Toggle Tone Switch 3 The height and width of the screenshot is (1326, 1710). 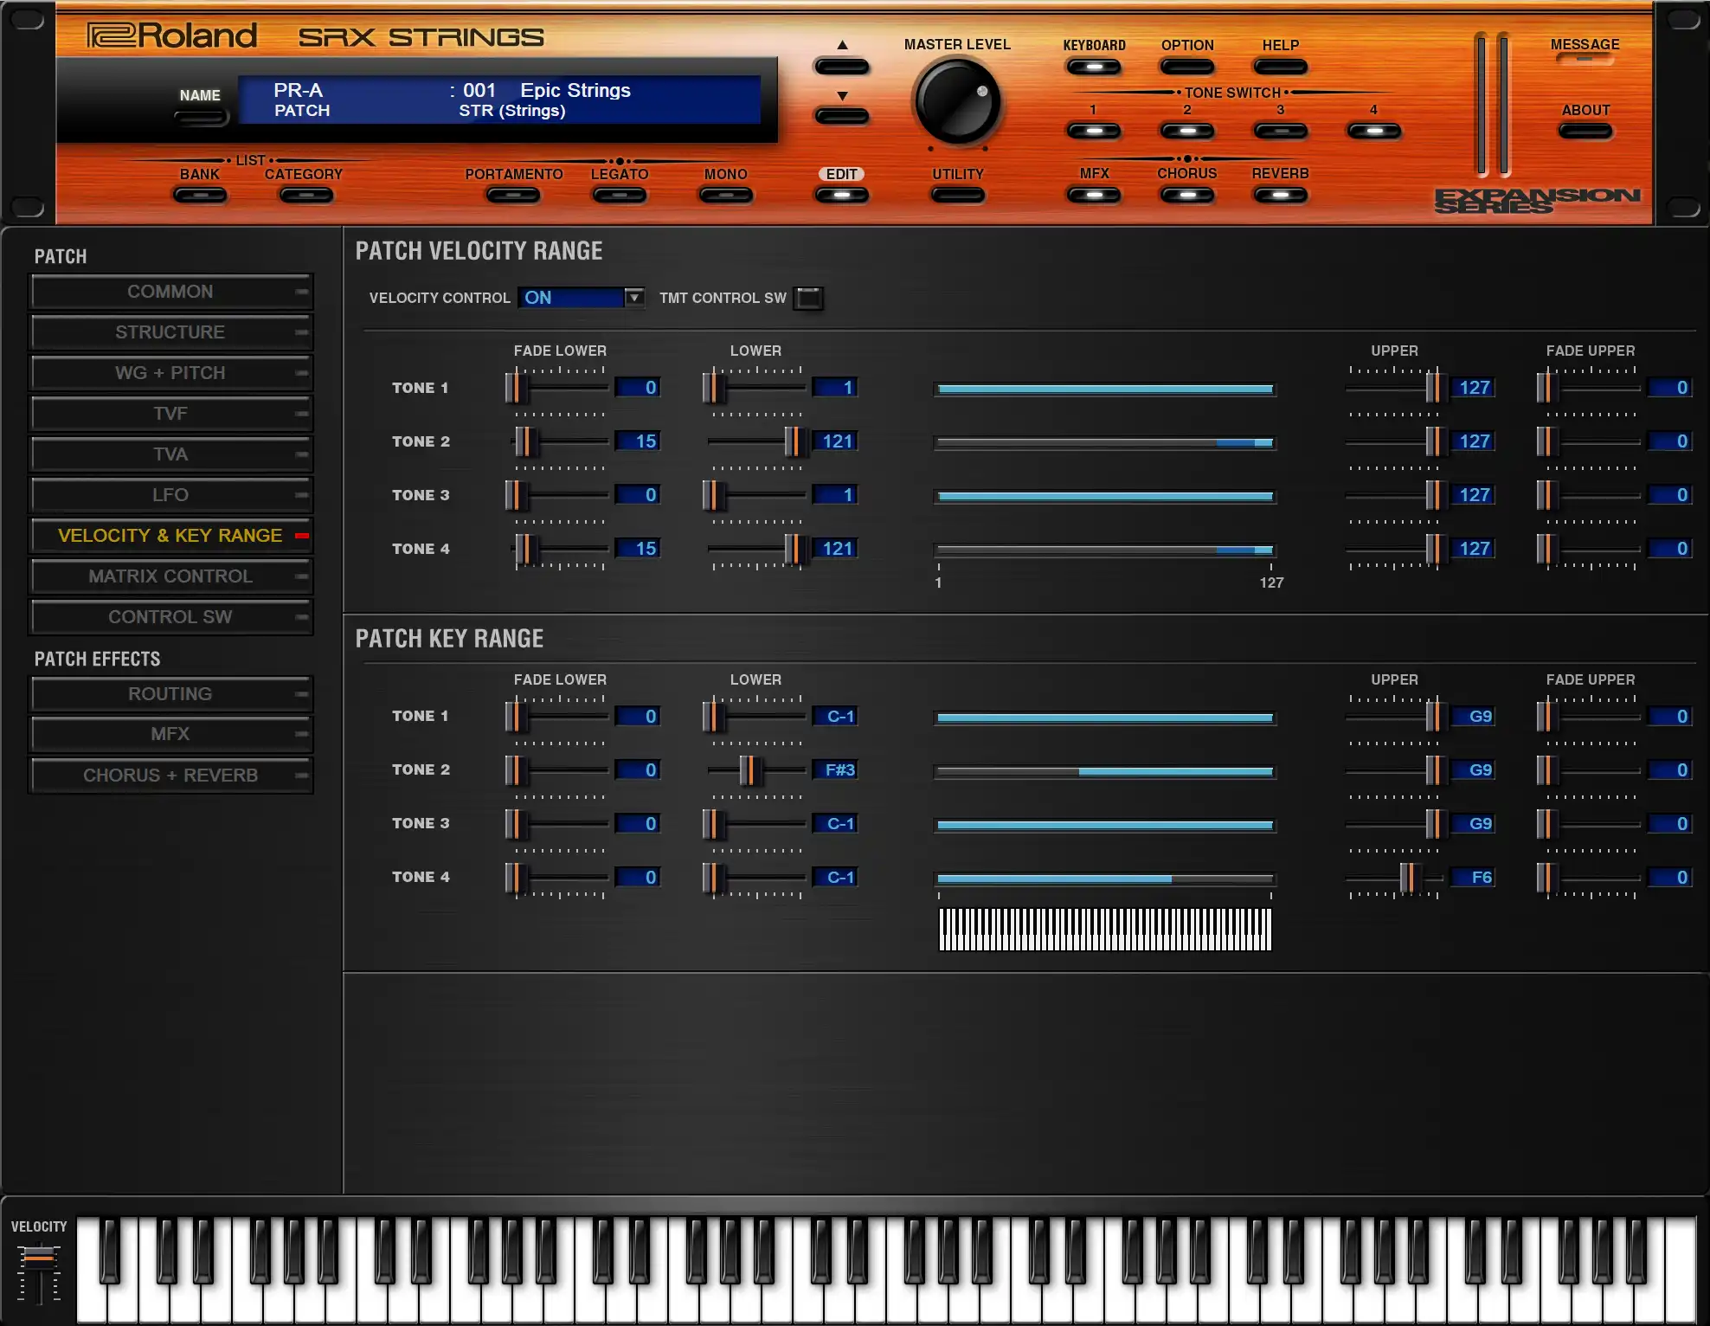pyautogui.click(x=1280, y=132)
